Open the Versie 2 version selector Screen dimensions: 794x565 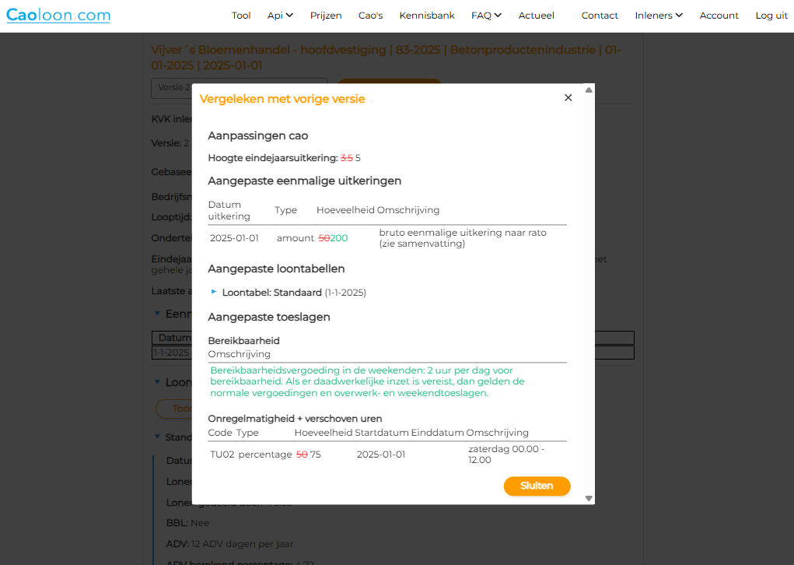pos(171,88)
